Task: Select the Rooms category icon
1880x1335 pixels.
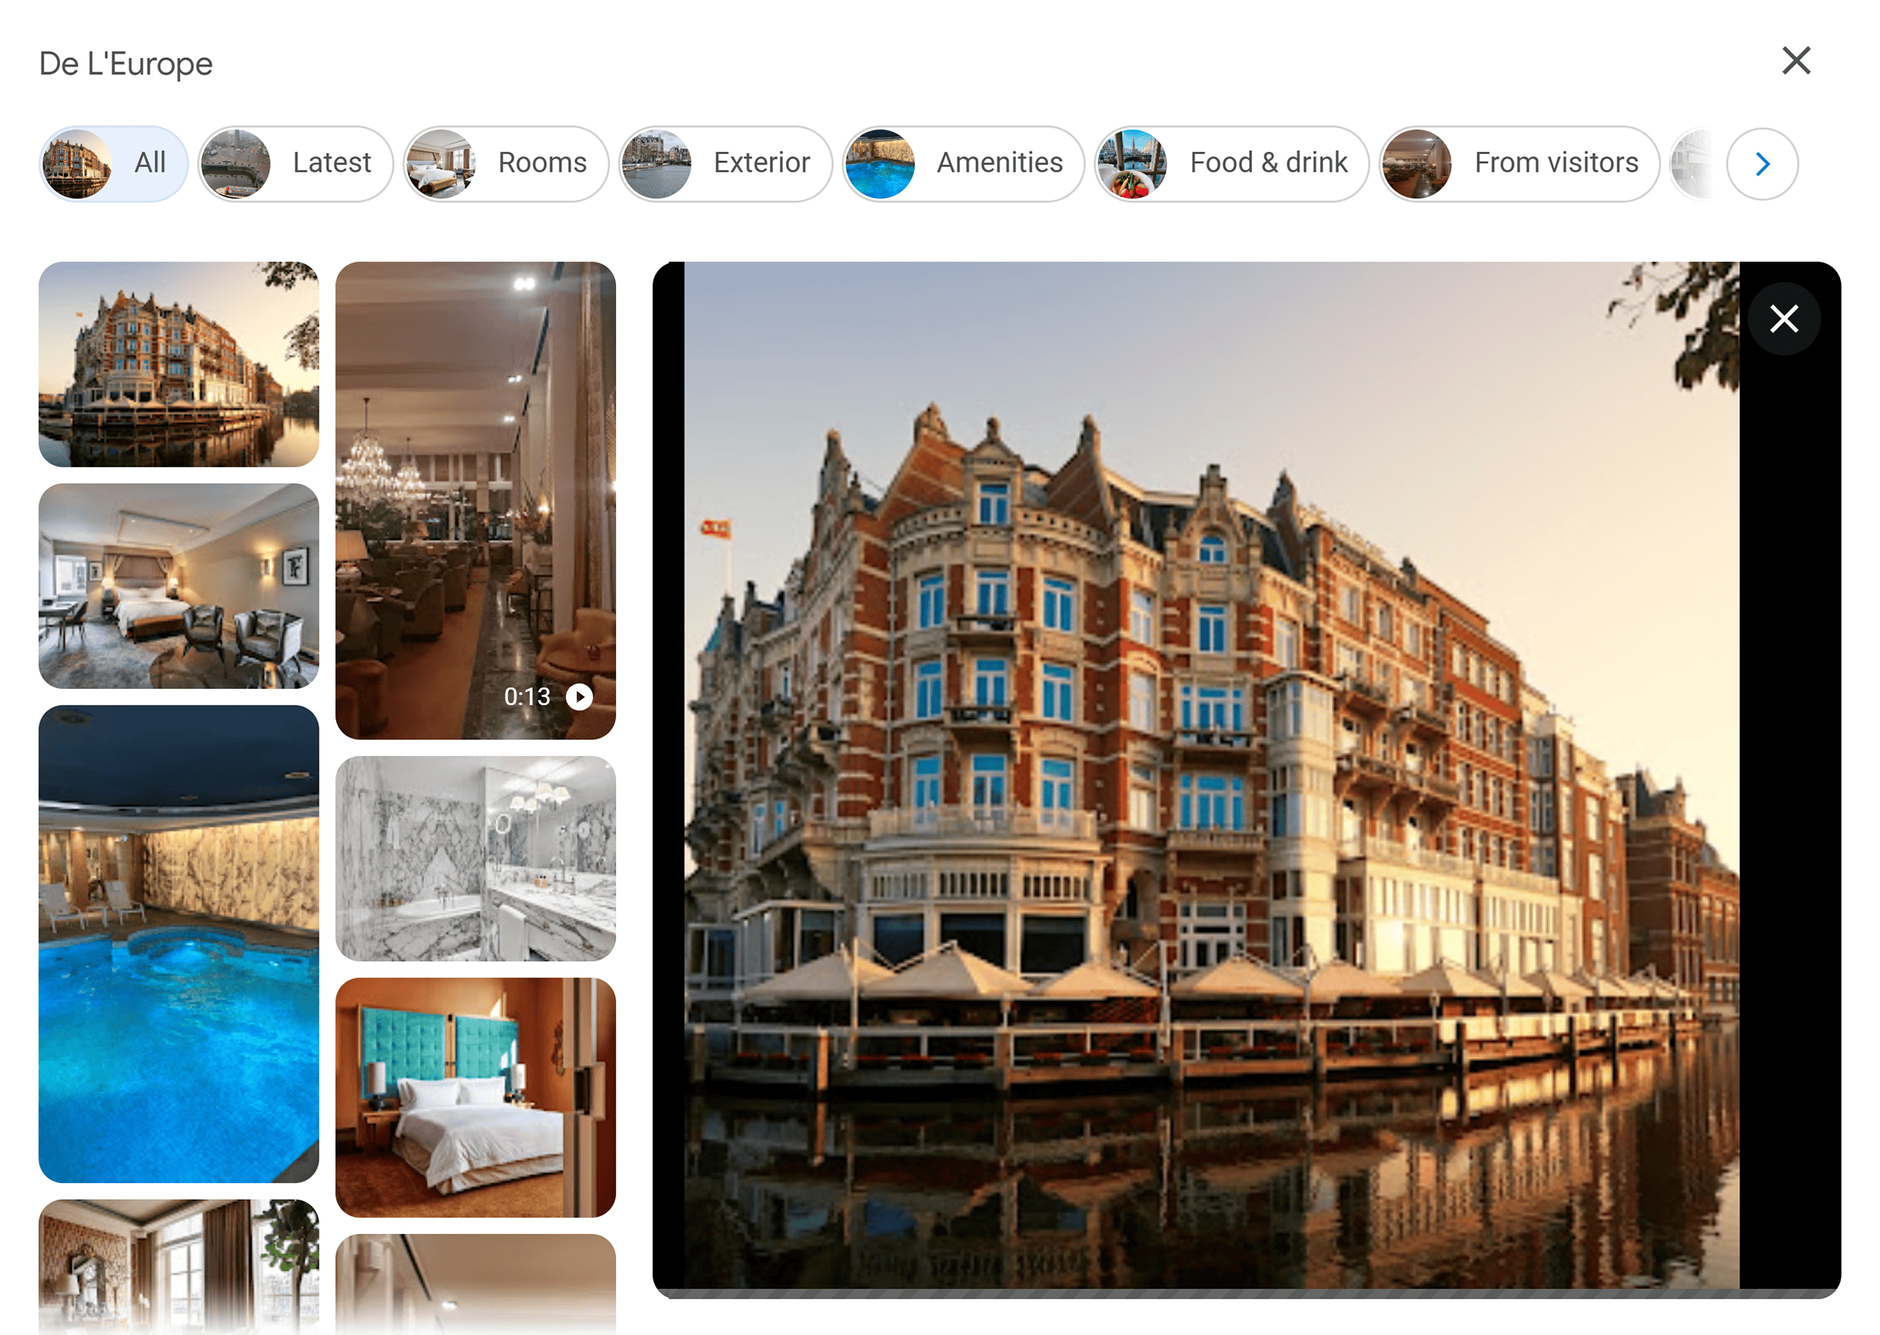Action: pos(443,162)
